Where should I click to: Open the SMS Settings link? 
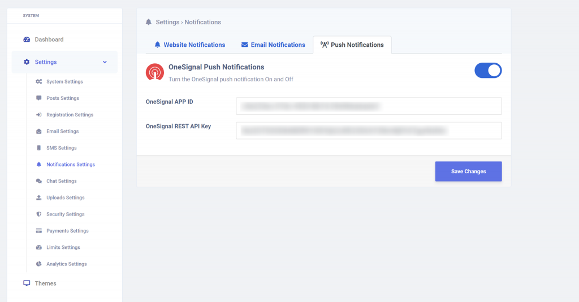pyautogui.click(x=62, y=148)
